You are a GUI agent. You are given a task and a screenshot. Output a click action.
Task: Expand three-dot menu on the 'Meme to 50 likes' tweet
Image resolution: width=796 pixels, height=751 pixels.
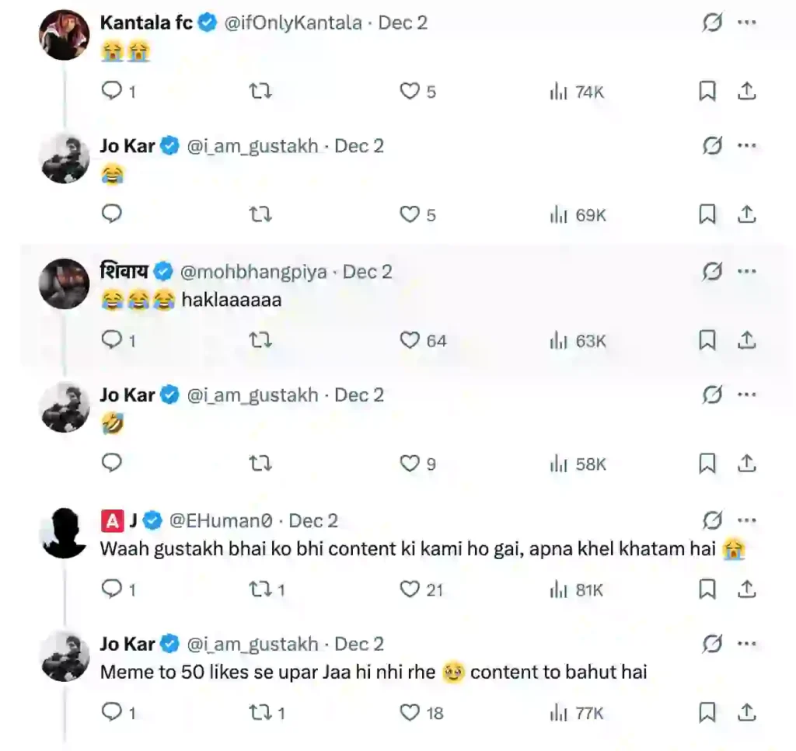(747, 644)
